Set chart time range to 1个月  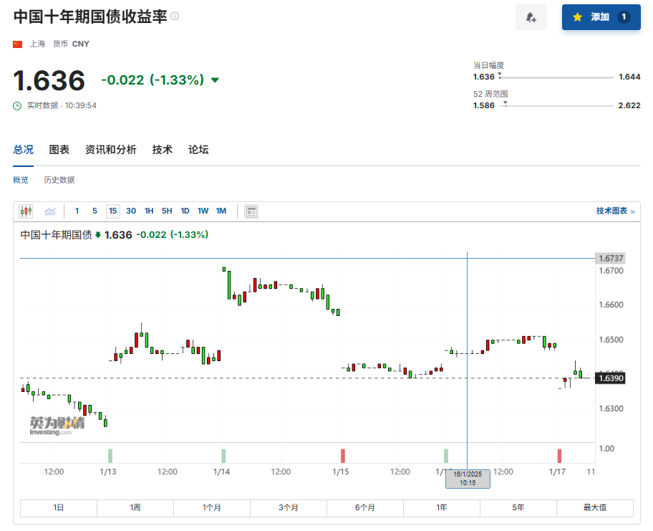coord(211,507)
